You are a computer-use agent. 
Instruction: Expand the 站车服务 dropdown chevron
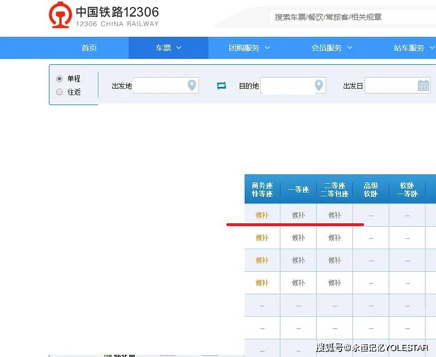[432, 48]
